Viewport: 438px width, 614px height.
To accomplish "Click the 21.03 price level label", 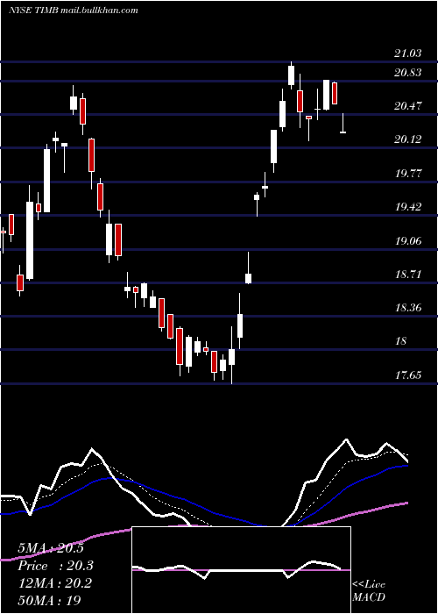I will 408,54.
